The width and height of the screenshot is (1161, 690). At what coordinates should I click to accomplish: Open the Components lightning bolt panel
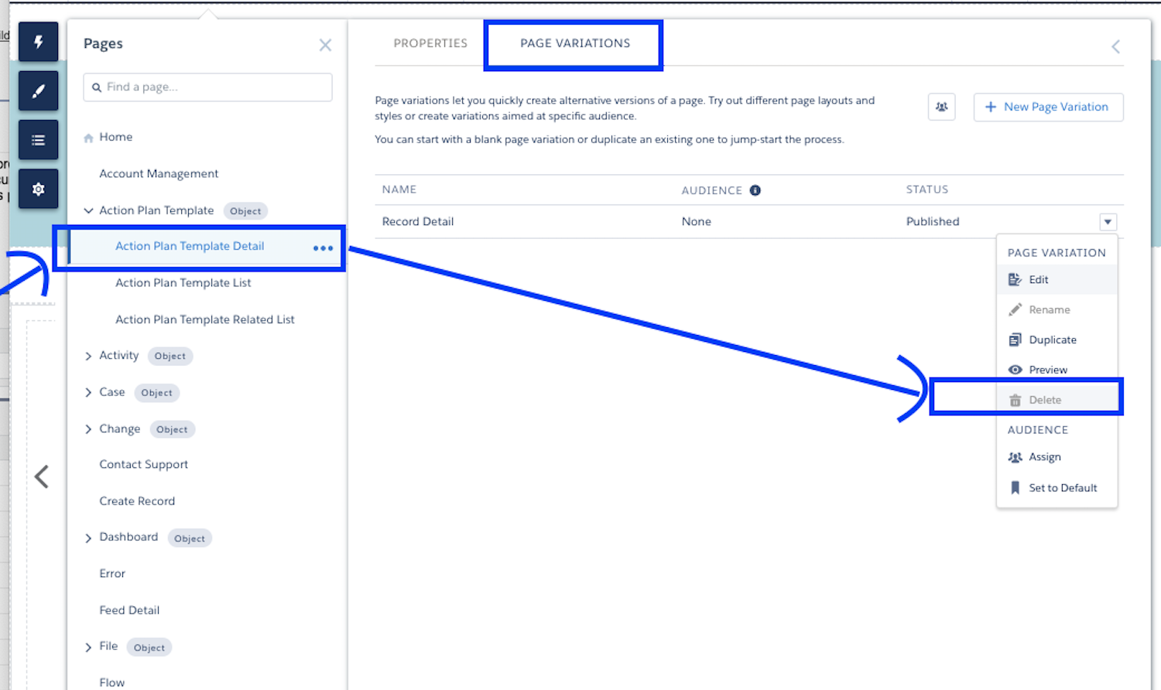click(38, 42)
